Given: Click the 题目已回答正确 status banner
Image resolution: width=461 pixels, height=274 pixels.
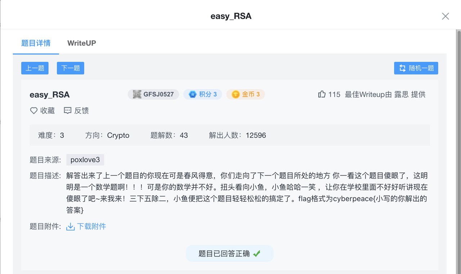Looking at the screenshot, I should (x=229, y=253).
